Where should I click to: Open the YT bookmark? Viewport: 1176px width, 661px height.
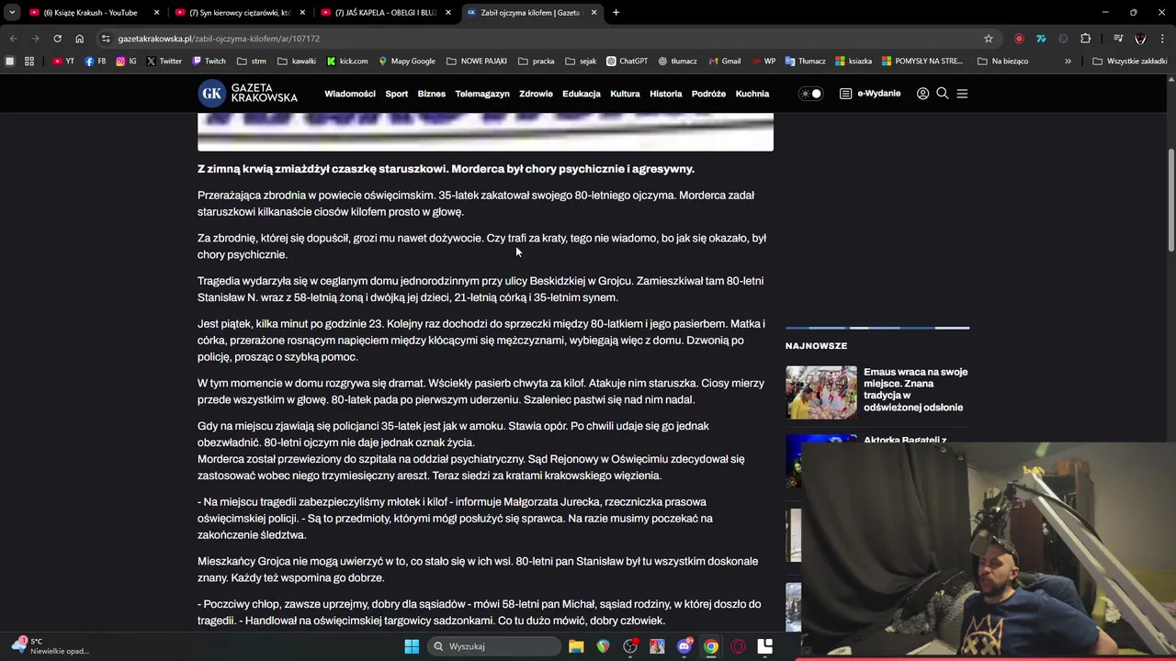click(x=63, y=62)
